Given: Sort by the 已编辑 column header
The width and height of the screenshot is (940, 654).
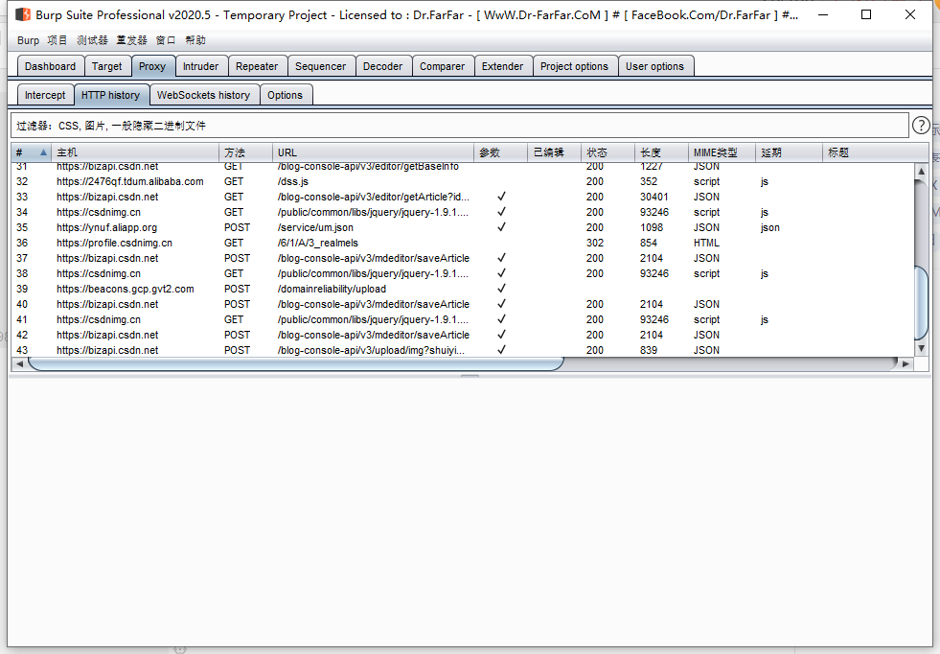Looking at the screenshot, I should click(555, 152).
